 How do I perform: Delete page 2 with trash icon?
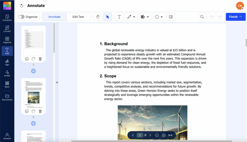pos(40,111)
